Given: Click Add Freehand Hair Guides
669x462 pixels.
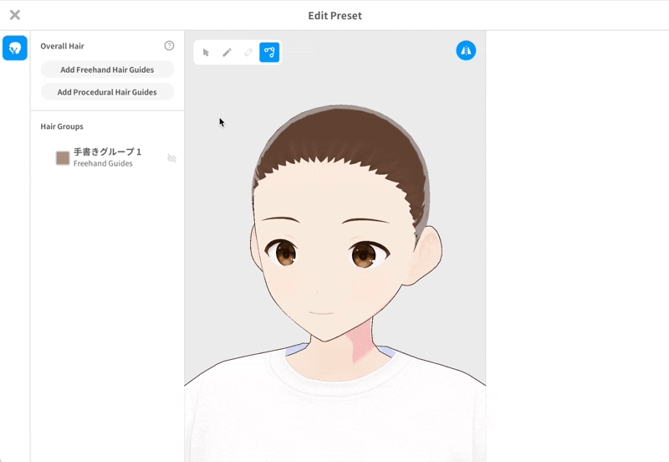Looking at the screenshot, I should point(107,69).
